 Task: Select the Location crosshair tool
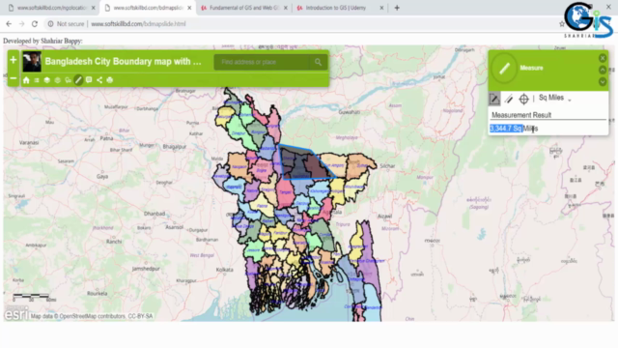523,99
